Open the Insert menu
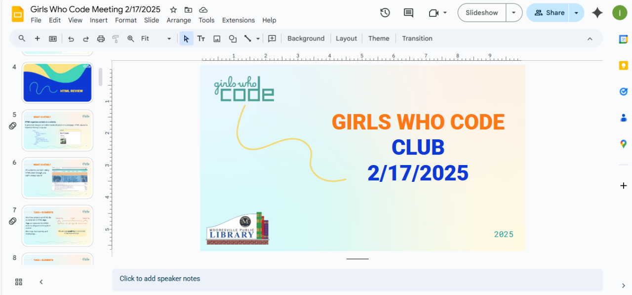The height and width of the screenshot is (295, 632). tap(99, 20)
